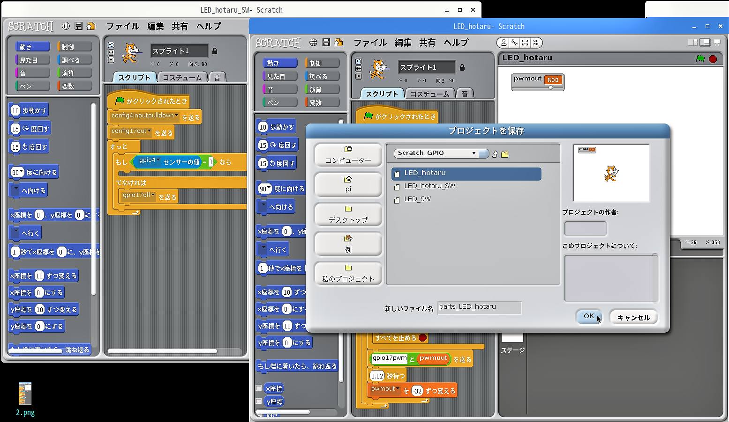Select the grow sprite tool

click(x=525, y=43)
